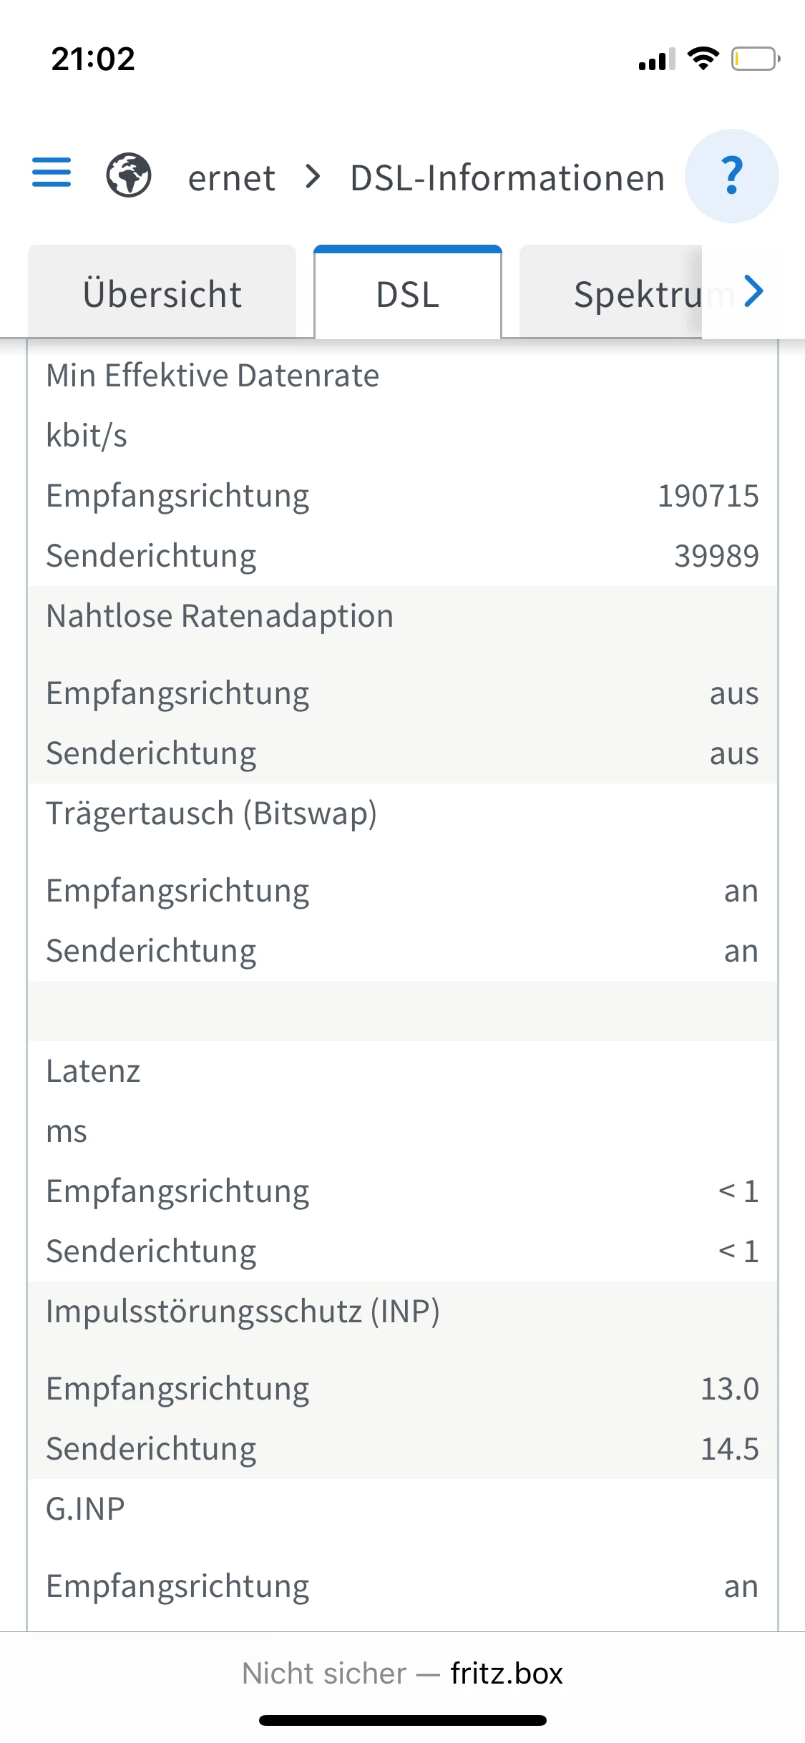The width and height of the screenshot is (805, 1743).
Task: Tap the Impulsstörungsschutz (INP) heading
Action: click(x=243, y=1312)
